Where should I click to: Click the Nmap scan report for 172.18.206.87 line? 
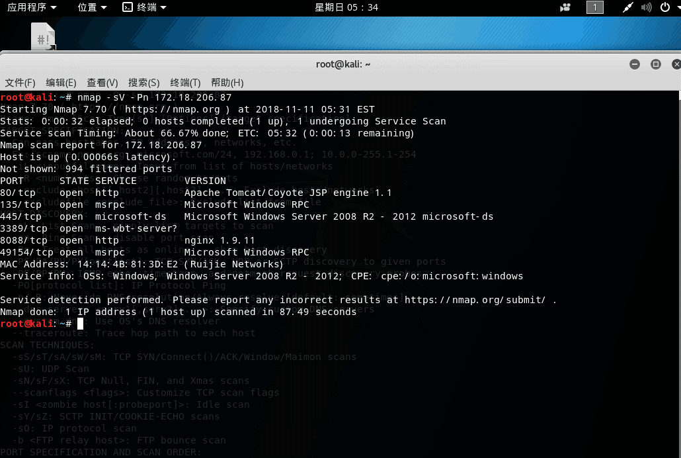pos(100,145)
